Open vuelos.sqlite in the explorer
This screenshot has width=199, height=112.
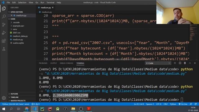coord(21,43)
